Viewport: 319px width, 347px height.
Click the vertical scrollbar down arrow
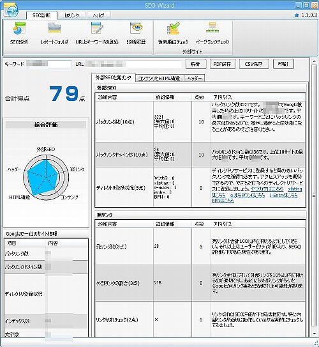[x=315, y=334]
